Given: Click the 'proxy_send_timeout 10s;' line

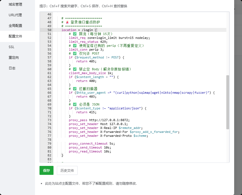Looking at the screenshot, I should click(90, 147).
